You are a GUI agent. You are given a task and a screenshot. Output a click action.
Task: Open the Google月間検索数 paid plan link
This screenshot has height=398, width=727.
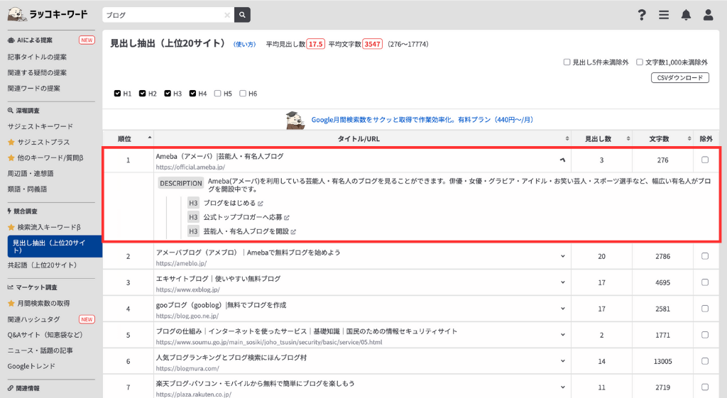pos(422,120)
